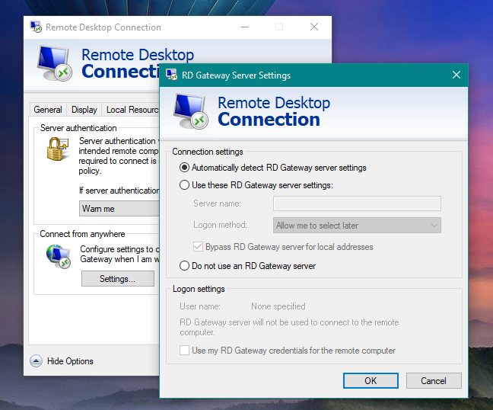Switch to the Local Resources tab
Image resolution: width=493 pixels, height=410 pixels.
pyautogui.click(x=131, y=110)
